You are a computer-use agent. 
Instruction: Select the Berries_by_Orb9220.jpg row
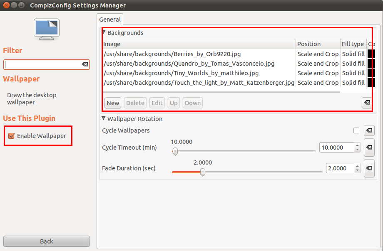pyautogui.click(x=172, y=54)
